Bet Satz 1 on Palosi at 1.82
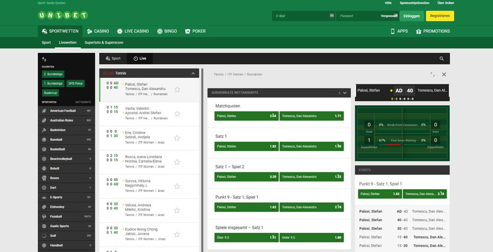493x252 pixels. tap(246, 147)
